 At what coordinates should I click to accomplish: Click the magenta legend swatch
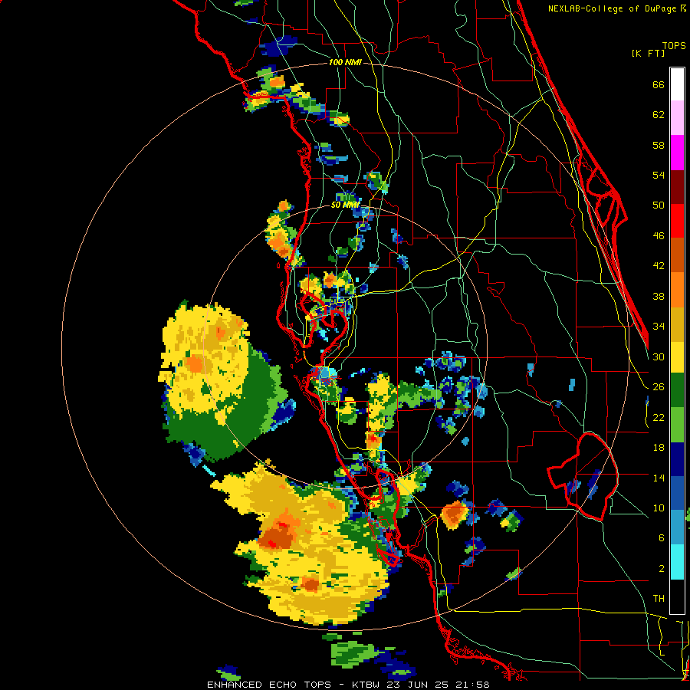pyautogui.click(x=677, y=153)
